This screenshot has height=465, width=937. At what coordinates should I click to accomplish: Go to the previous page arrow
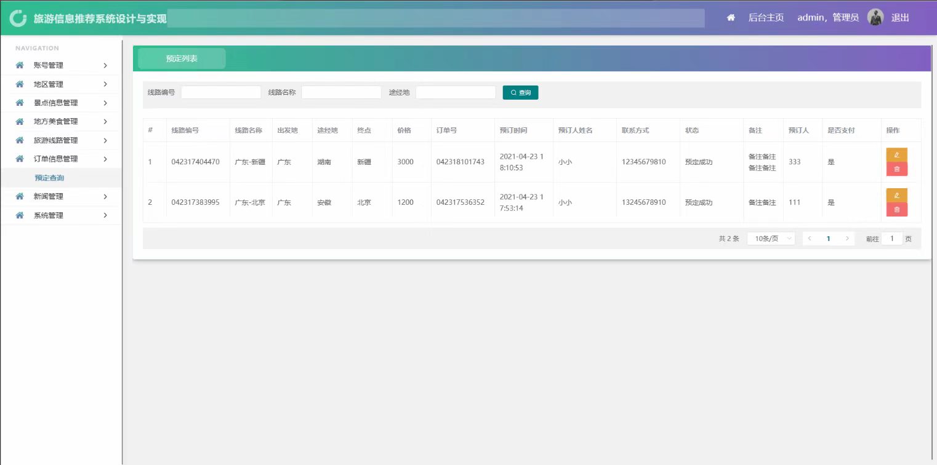(810, 239)
